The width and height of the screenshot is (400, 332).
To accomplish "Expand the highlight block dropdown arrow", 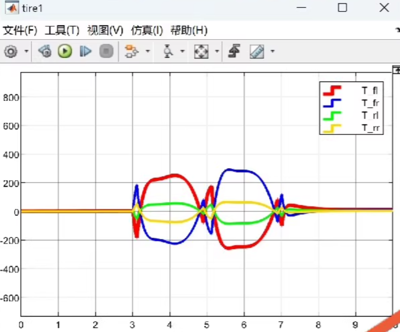I will 147,51.
